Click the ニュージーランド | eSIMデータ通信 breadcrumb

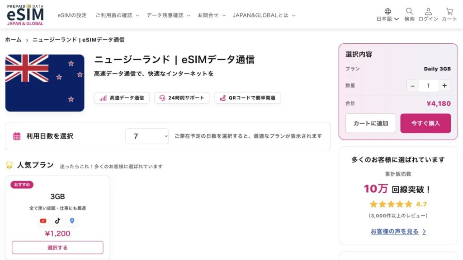pos(78,40)
